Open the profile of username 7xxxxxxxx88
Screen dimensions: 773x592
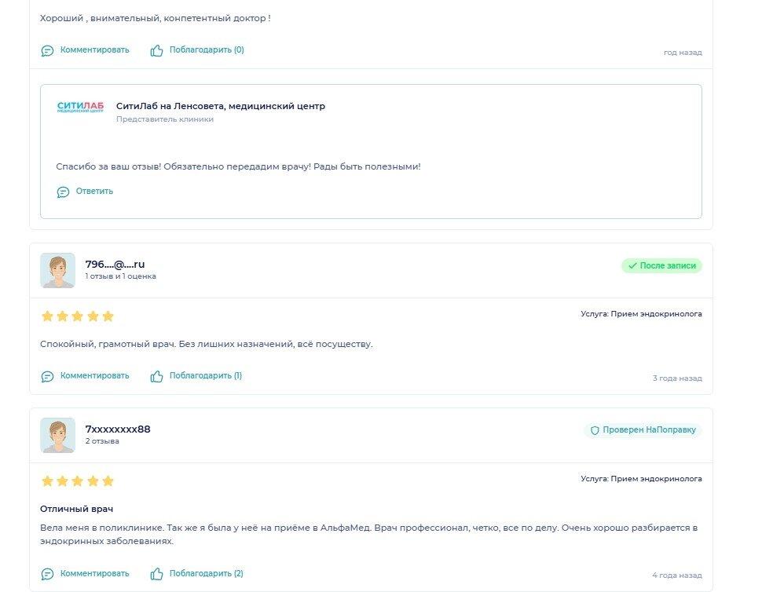[118, 429]
